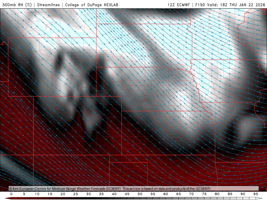Click the colorbar scale label "75"

pos(204,194)
